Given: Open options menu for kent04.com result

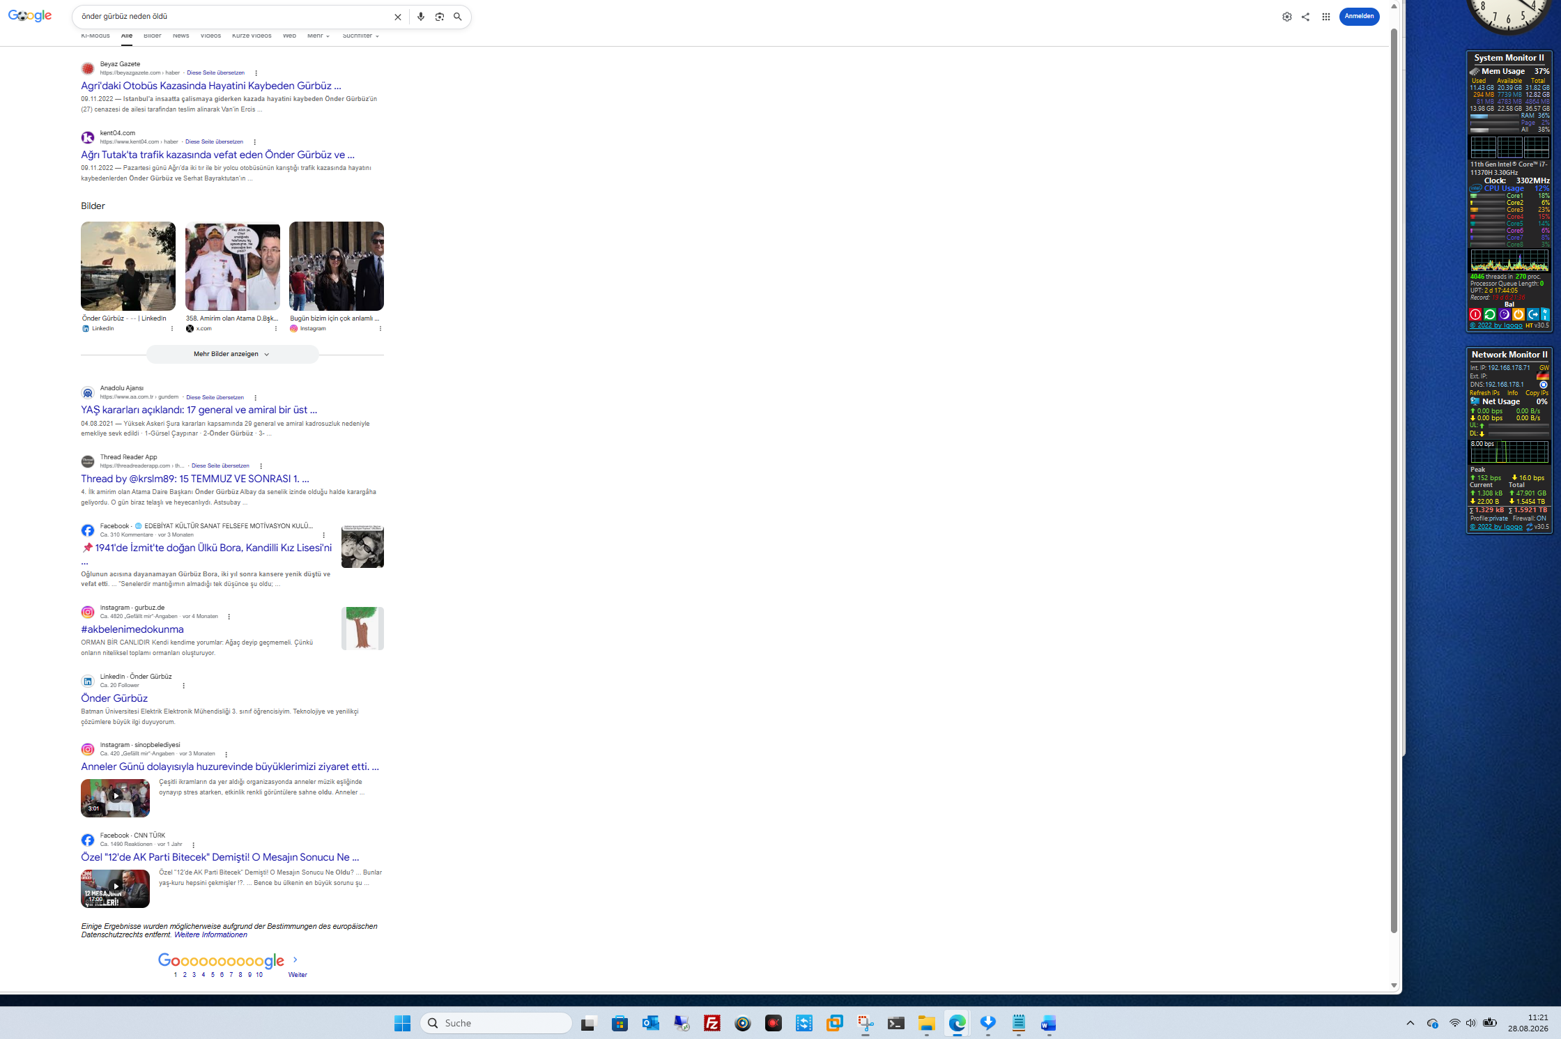Looking at the screenshot, I should (254, 142).
